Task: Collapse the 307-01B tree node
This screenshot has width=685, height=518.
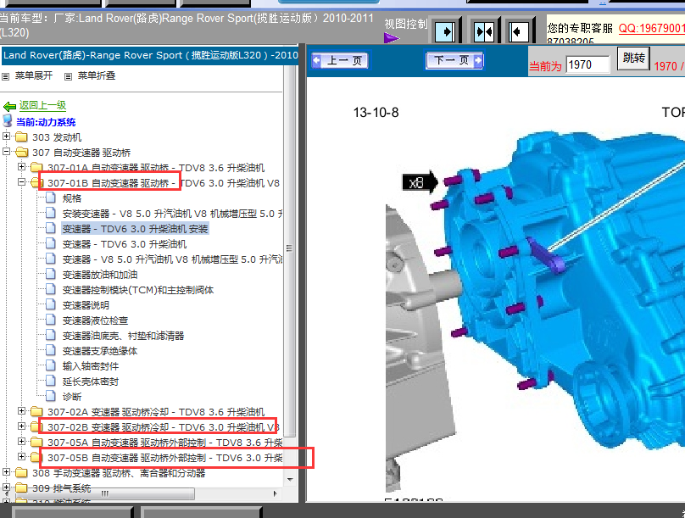Action: 22,183
